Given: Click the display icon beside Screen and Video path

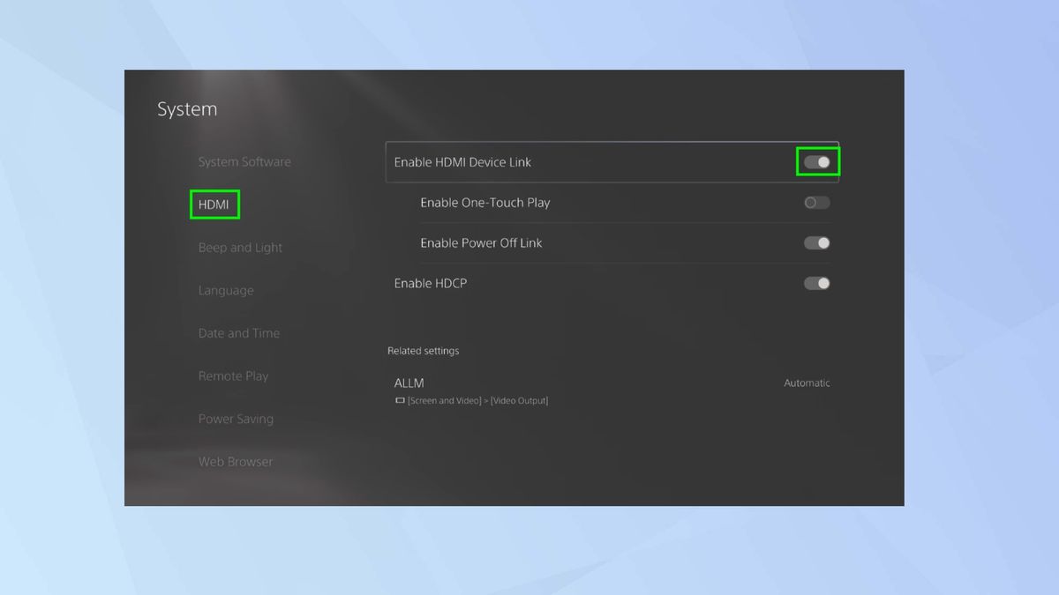Looking at the screenshot, I should click(x=398, y=400).
